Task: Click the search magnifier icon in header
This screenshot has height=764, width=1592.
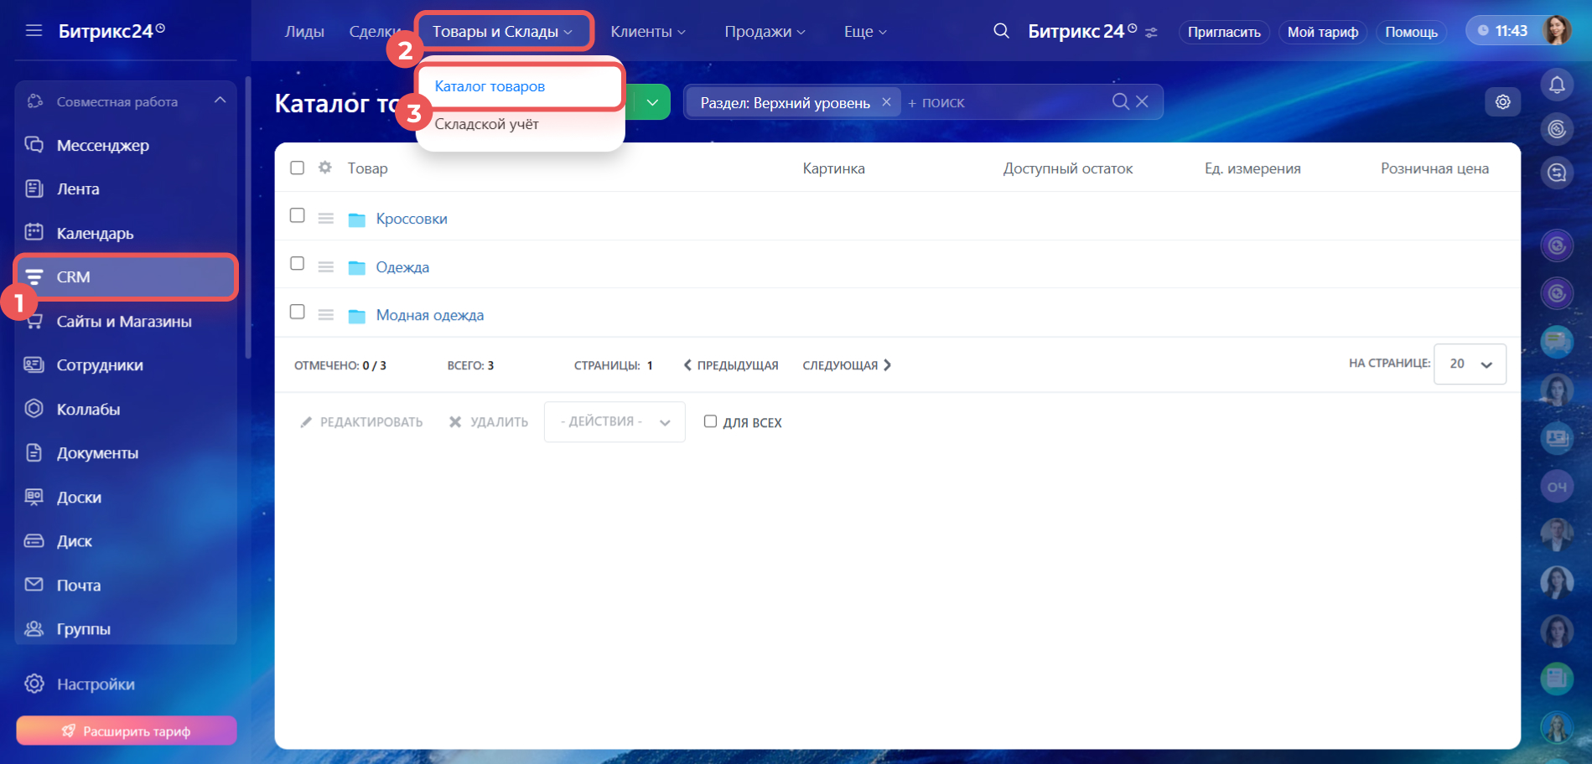Action: 1000,31
